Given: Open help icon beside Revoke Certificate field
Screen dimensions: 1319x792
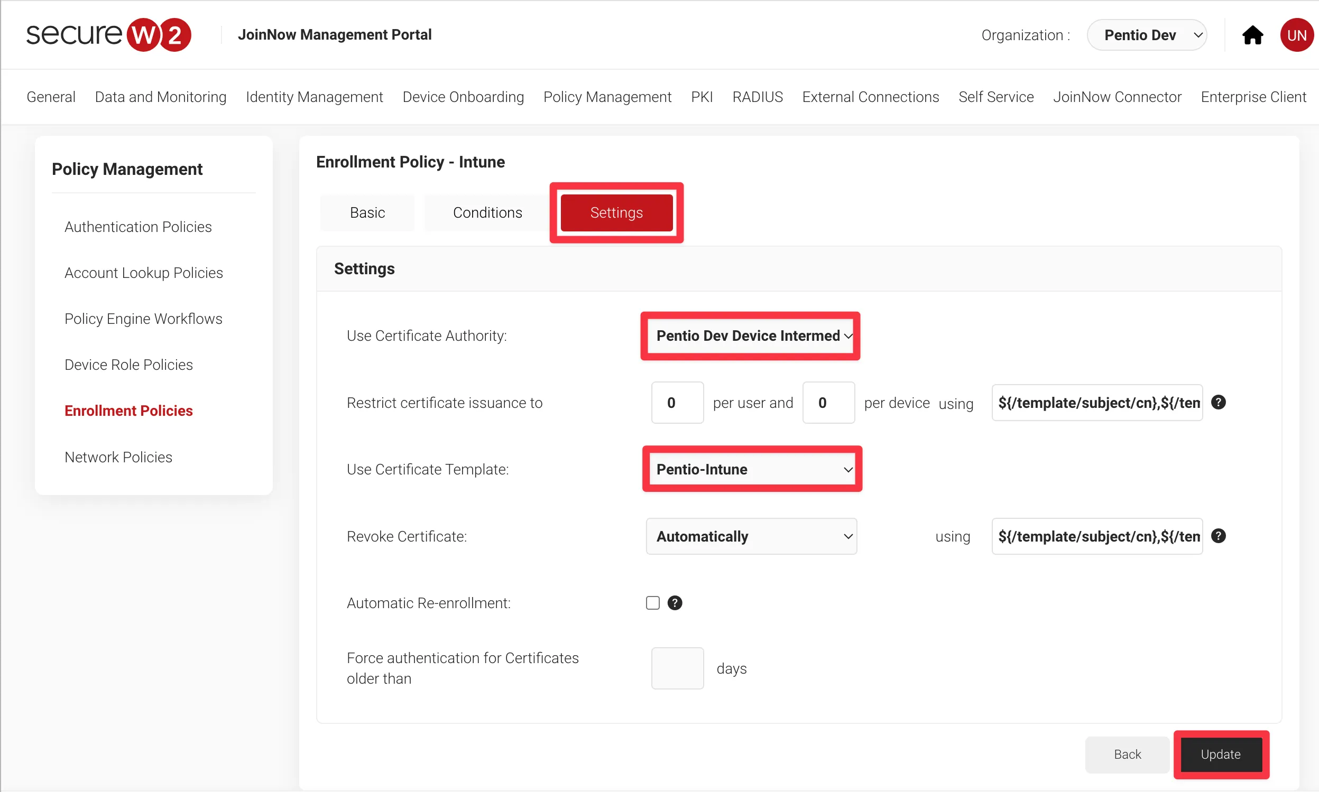Looking at the screenshot, I should coord(1218,536).
